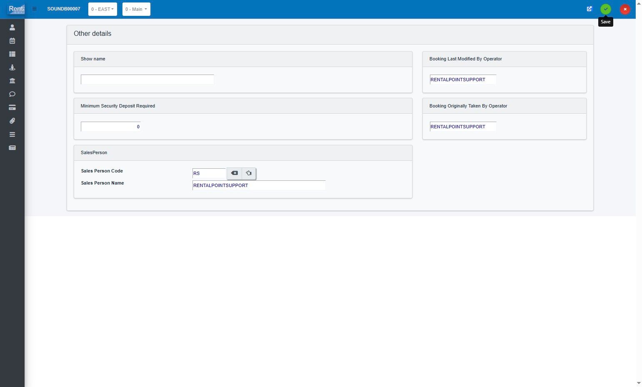The height and width of the screenshot is (387, 642).
Task: Click the Sales Person Code field
Action: pos(209,173)
